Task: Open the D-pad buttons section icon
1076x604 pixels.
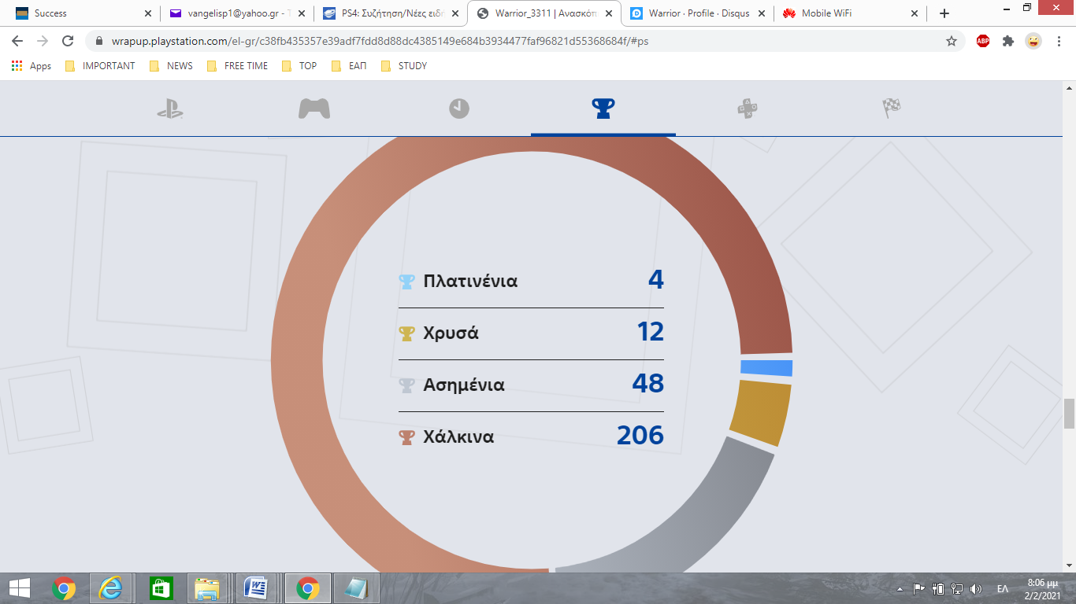Action: pos(748,109)
